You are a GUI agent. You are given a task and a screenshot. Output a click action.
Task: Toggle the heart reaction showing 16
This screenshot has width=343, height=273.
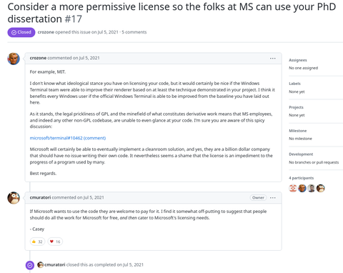point(55,242)
